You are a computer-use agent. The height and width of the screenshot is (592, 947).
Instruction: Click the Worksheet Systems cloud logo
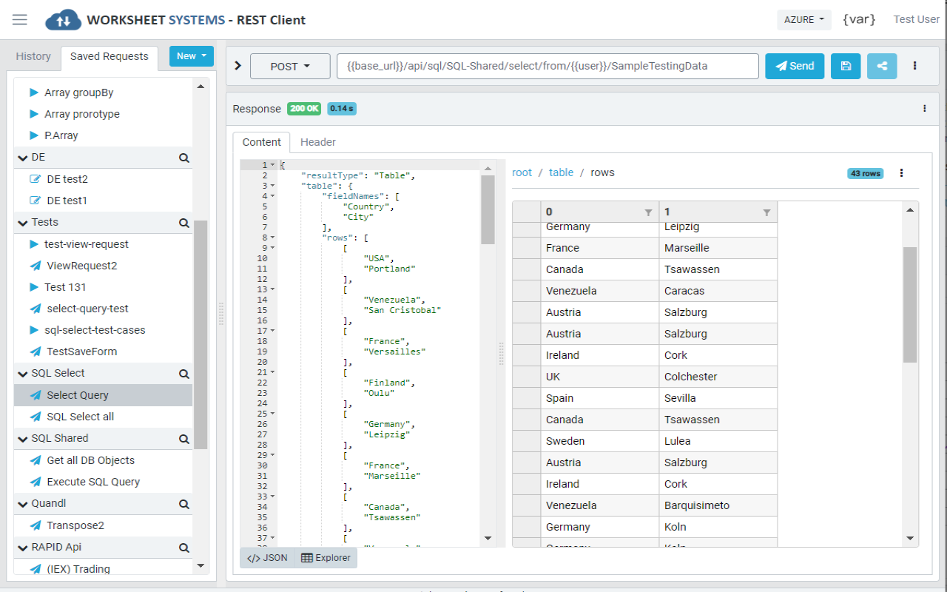pos(63,21)
